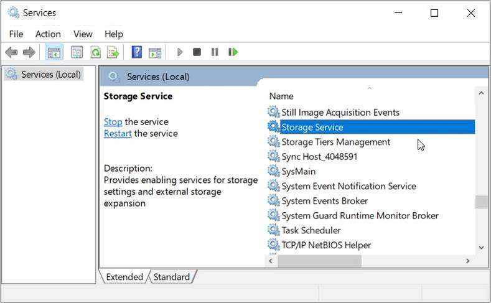Select Services (Local) in the console tree
Screen dimensions: 491x303
(x=44, y=74)
